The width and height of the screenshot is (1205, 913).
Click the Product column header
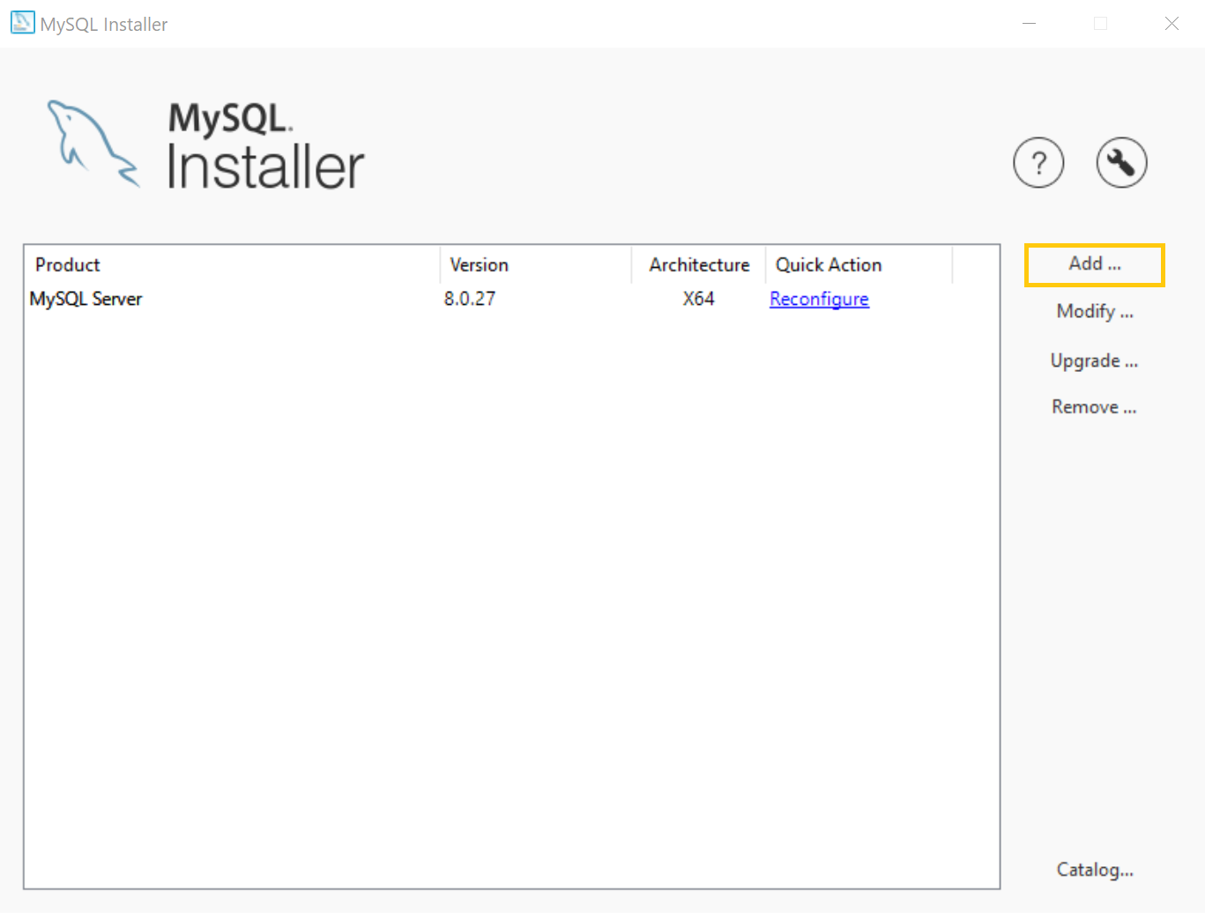233,265
